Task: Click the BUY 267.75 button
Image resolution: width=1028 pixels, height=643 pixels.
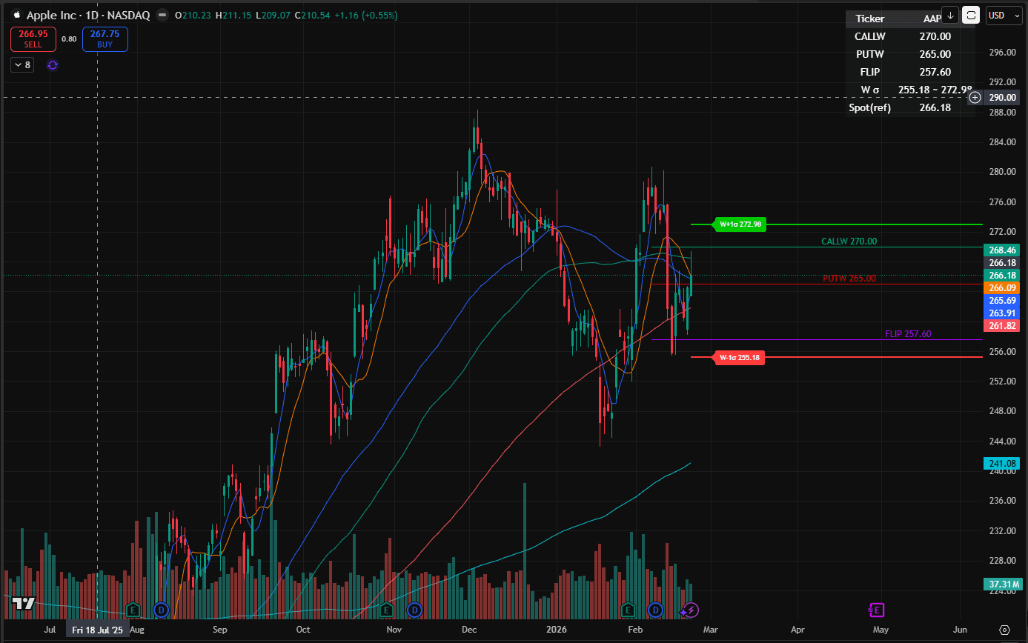Action: pyautogui.click(x=105, y=39)
